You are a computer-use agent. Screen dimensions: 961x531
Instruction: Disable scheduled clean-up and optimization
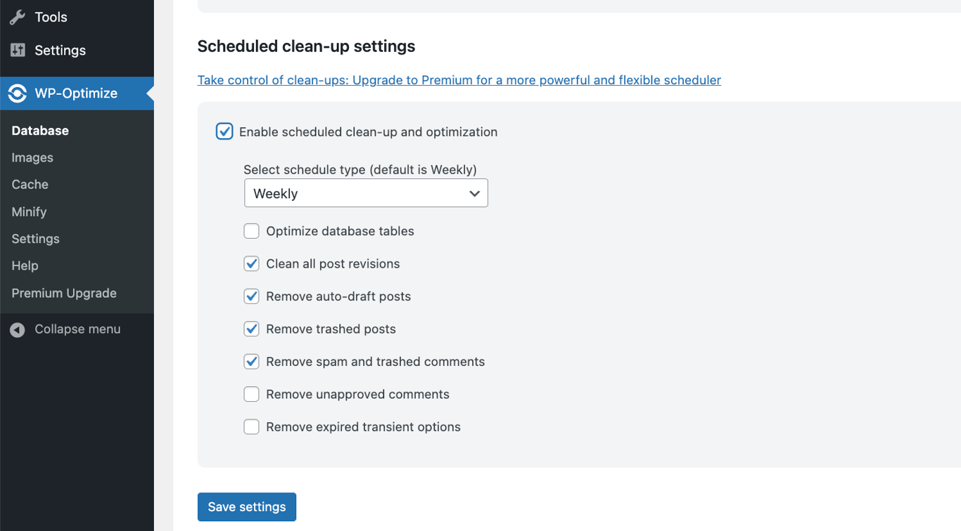pyautogui.click(x=224, y=131)
